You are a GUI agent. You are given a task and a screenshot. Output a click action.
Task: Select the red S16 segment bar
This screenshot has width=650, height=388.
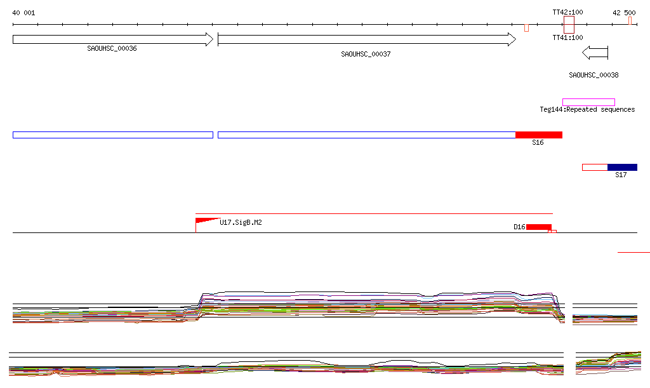tap(538, 135)
